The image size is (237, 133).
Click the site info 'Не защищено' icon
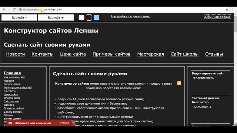(20, 9)
